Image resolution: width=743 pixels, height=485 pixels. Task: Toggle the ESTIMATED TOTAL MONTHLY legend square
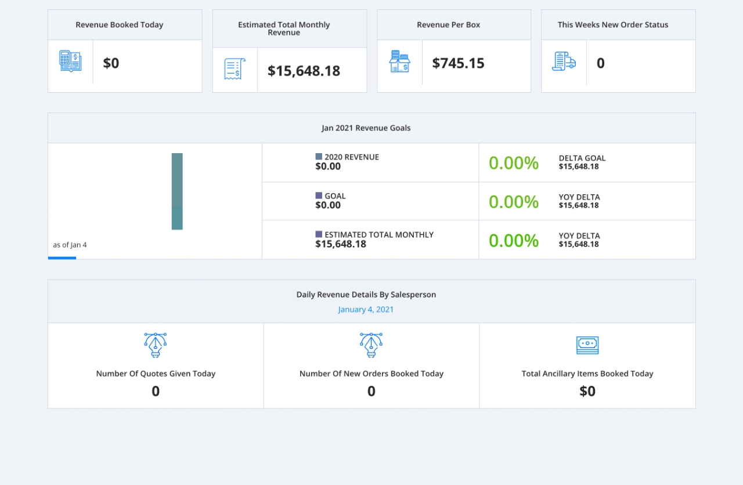coord(319,234)
